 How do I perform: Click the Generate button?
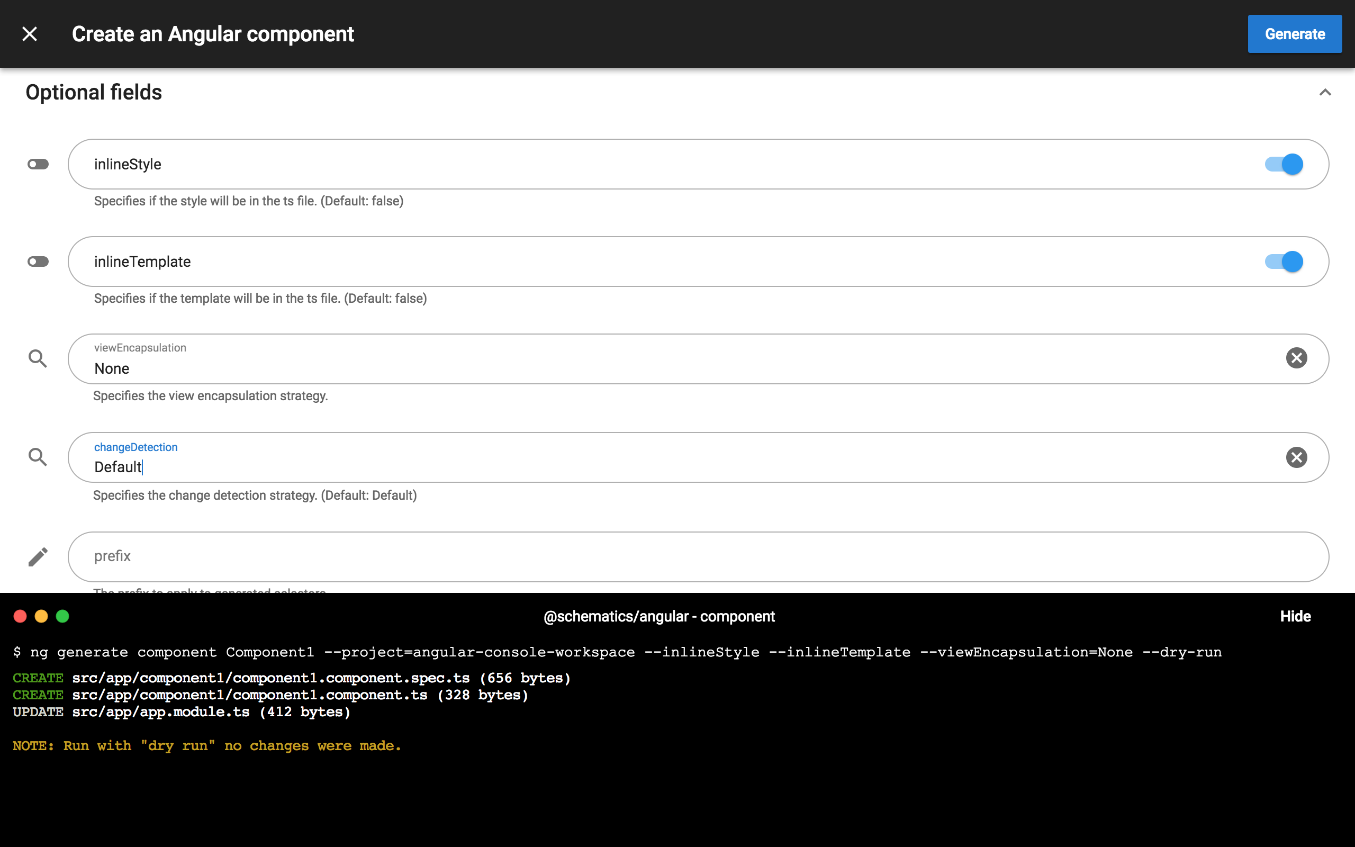coord(1294,34)
